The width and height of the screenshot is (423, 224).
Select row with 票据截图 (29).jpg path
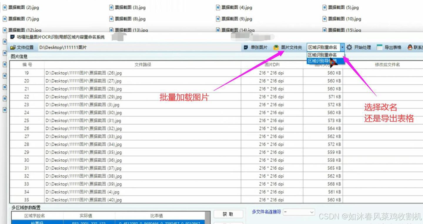216,97
